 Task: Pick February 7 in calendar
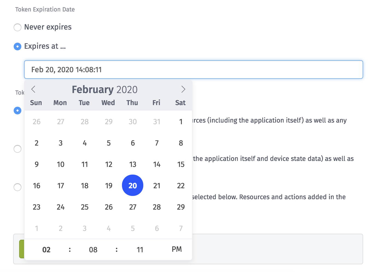point(157,143)
